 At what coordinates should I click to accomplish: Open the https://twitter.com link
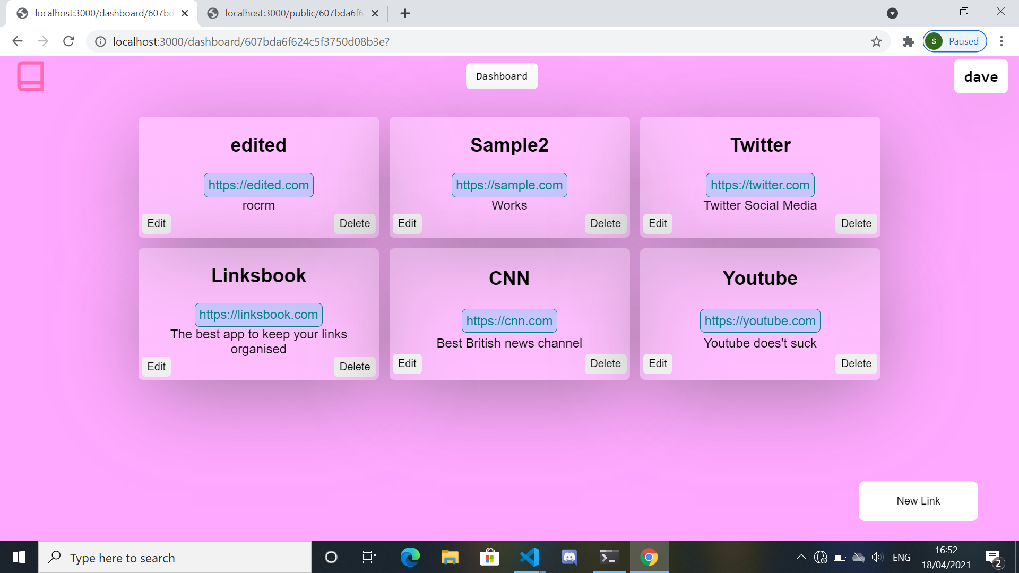point(760,185)
